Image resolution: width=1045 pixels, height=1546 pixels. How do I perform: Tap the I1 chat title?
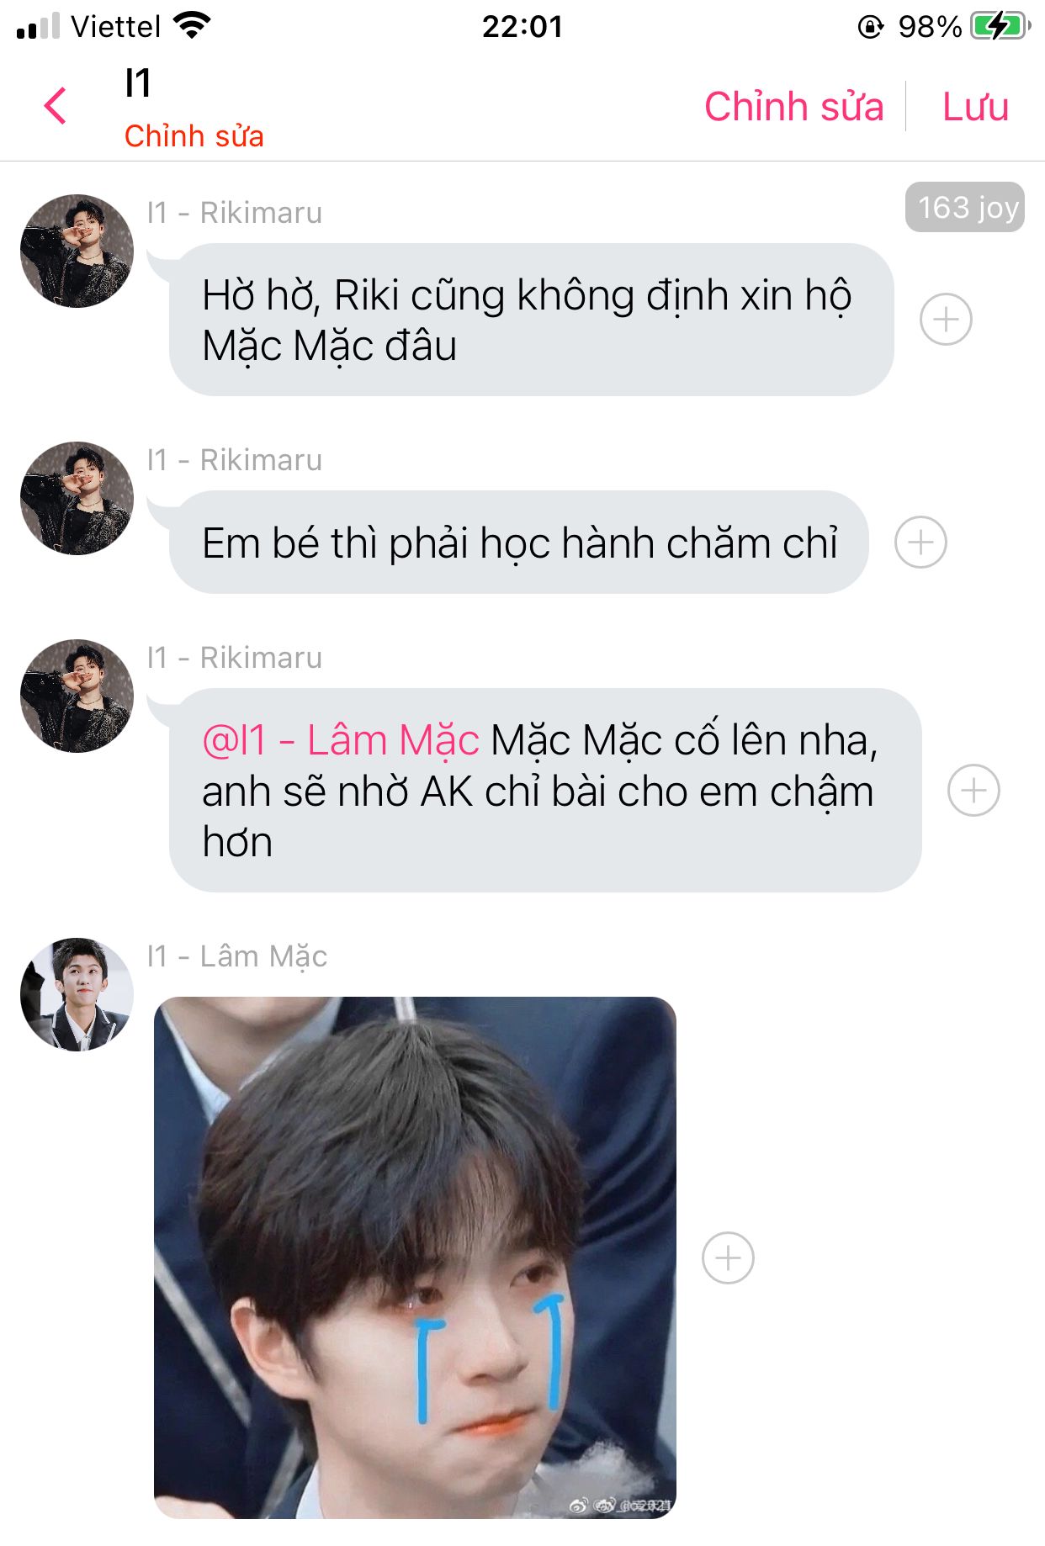138,83
